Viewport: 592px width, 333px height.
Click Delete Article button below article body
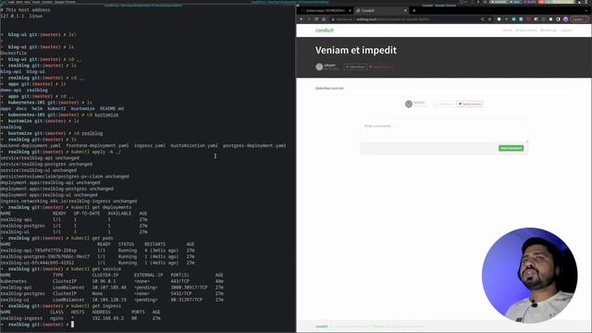pos(470,104)
